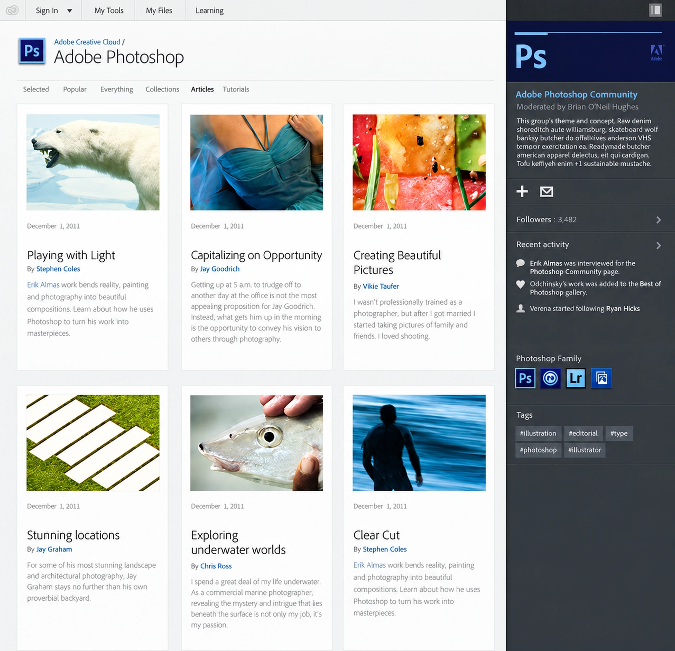Click the envelope mail icon

[546, 192]
